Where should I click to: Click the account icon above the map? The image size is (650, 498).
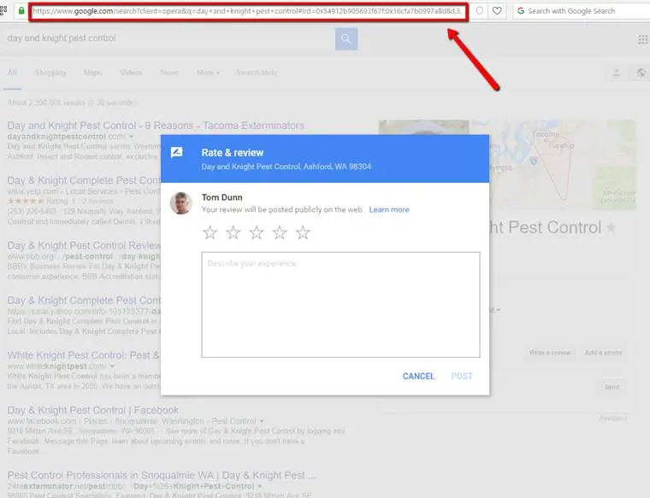617,73
